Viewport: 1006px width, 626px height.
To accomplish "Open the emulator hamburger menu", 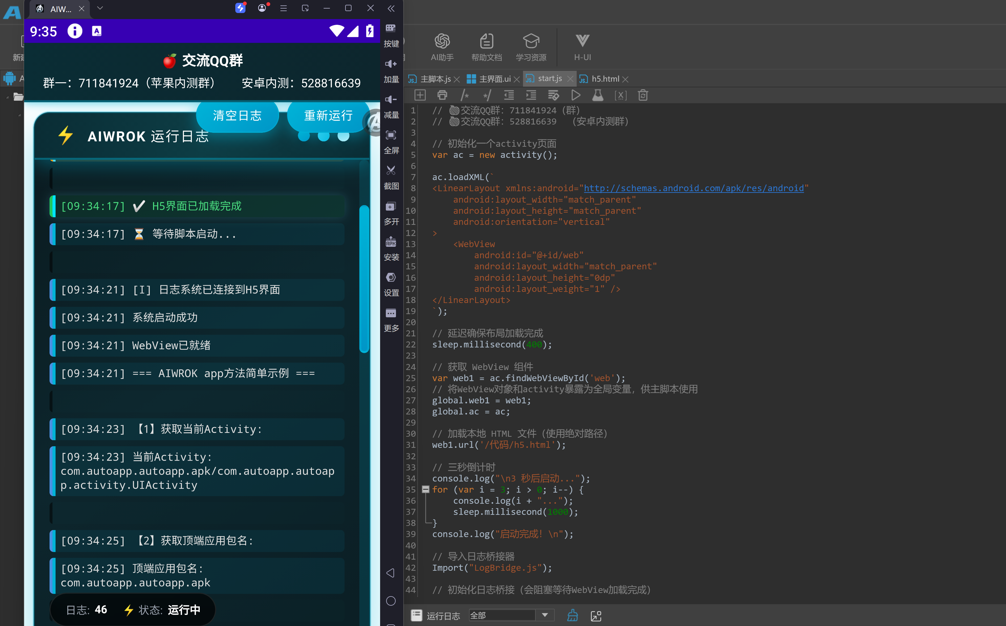I will point(284,8).
